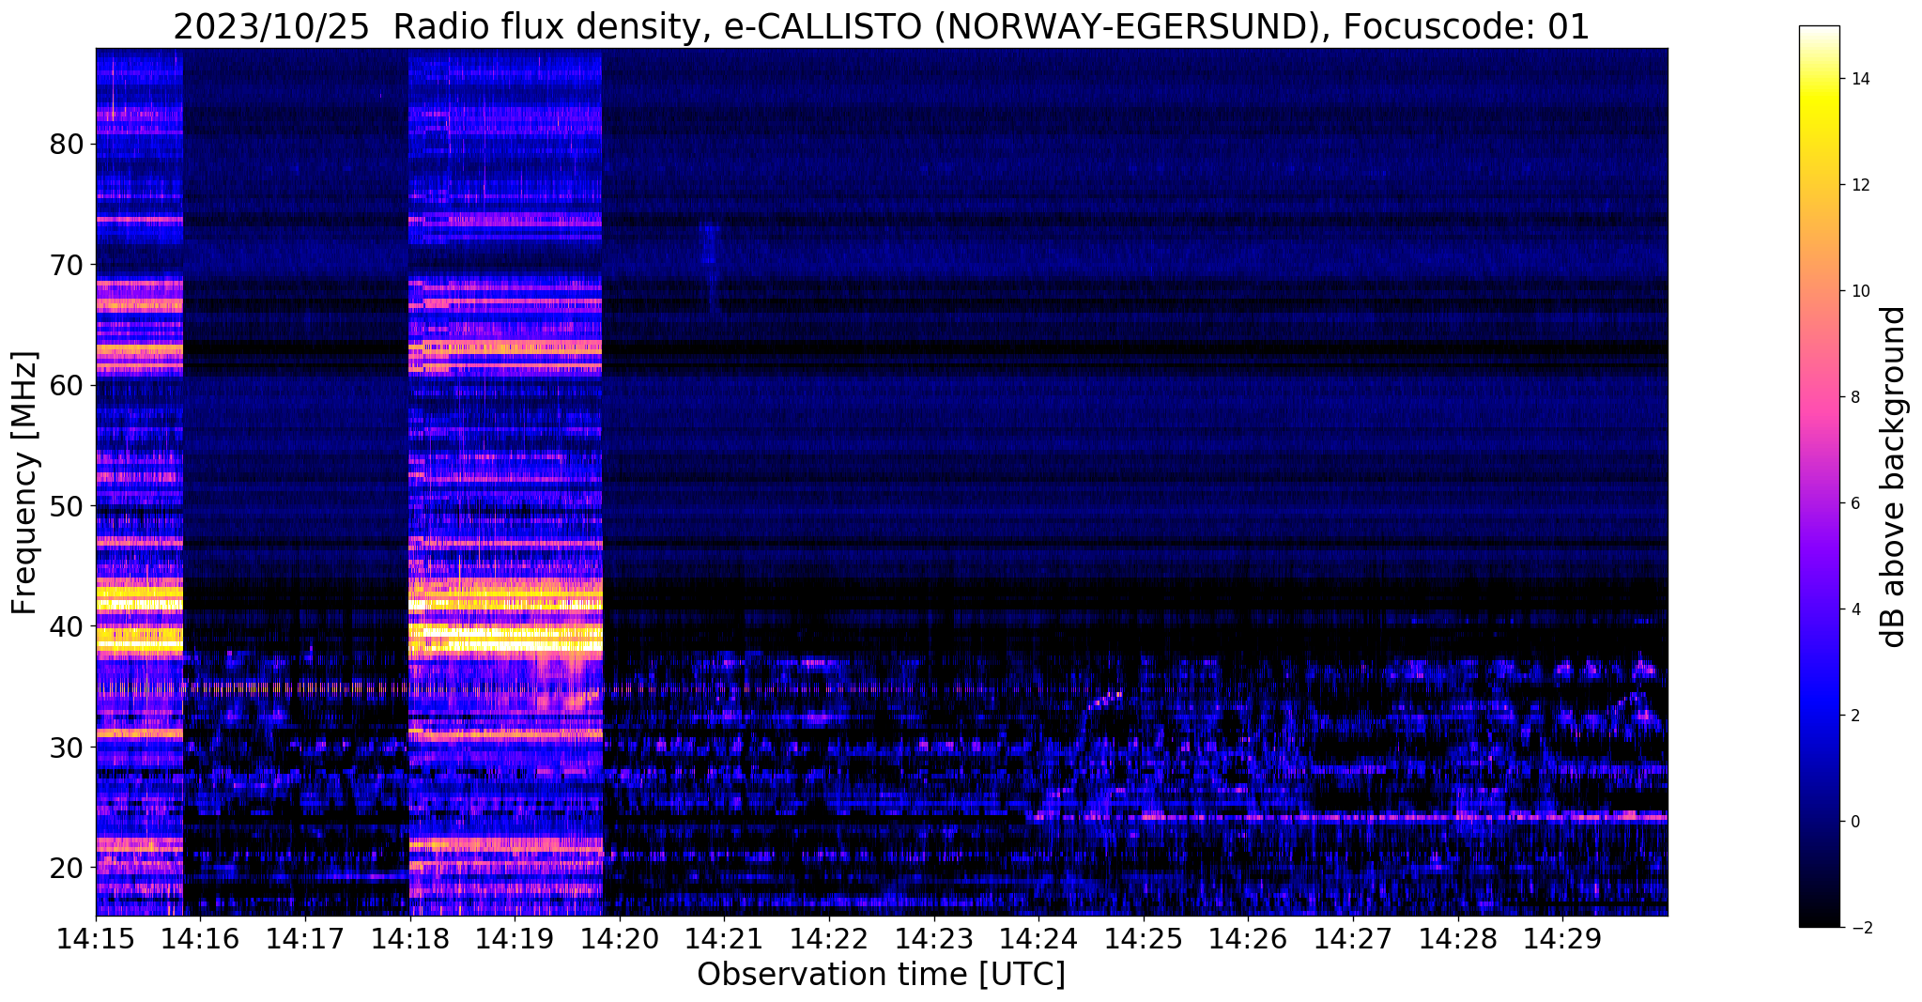Screen dimensions: 1922x1002
Task: Click the 50 MHz frequency tick label
Action: pyautogui.click(x=67, y=506)
